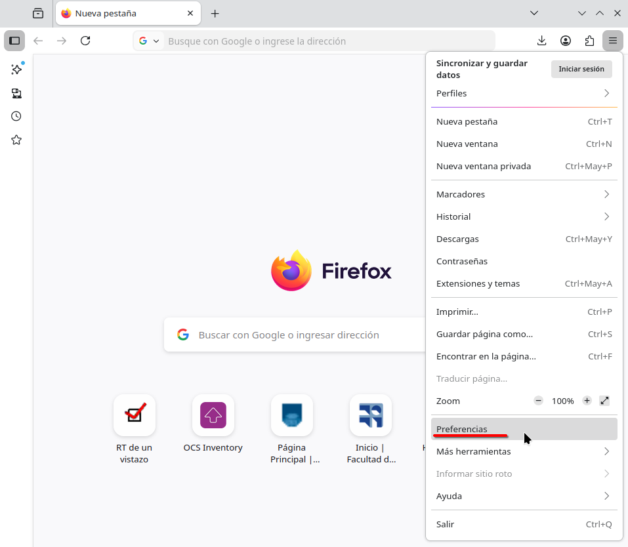
Task: Expand the Marcadores submenu
Action: [x=524, y=195]
